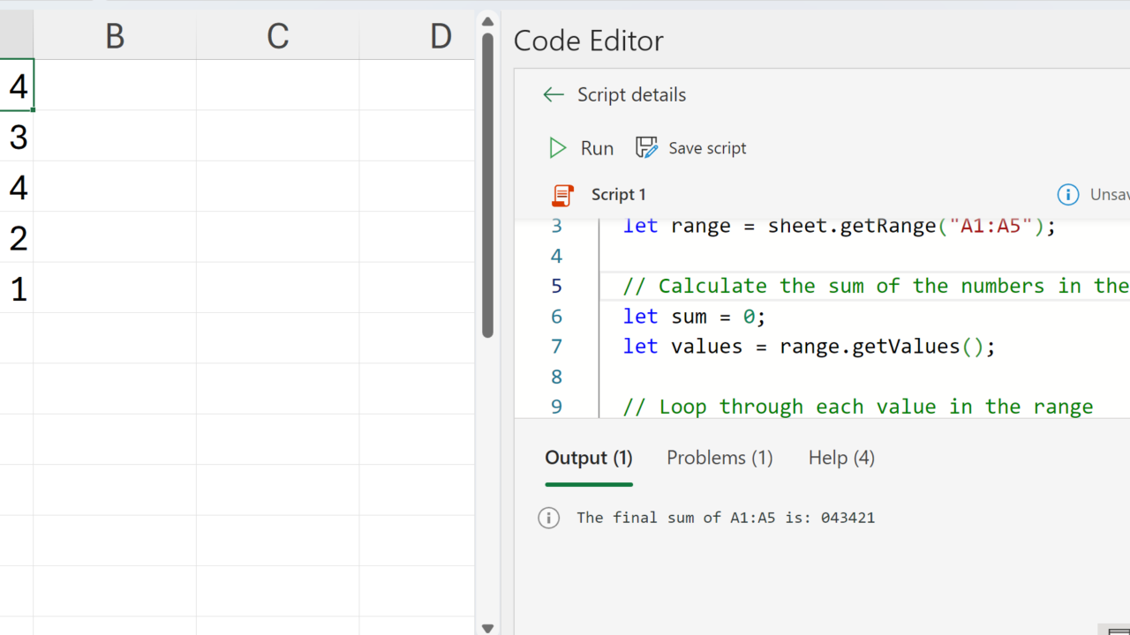Select the cell containing value 3
Image resolution: width=1130 pixels, height=635 pixels.
pos(17,137)
